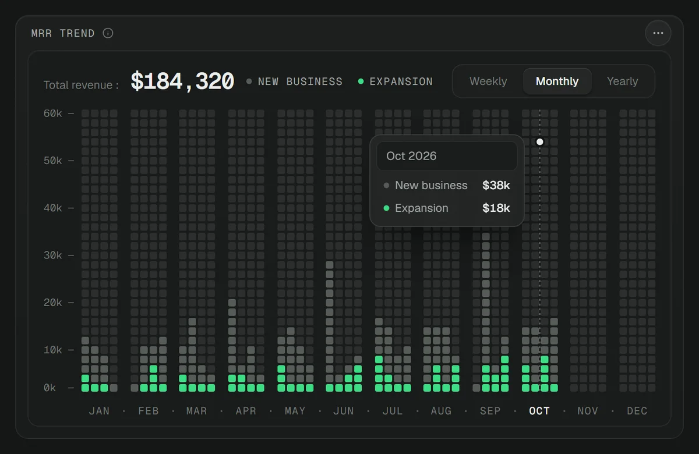Select the JUN month label

[344, 411]
